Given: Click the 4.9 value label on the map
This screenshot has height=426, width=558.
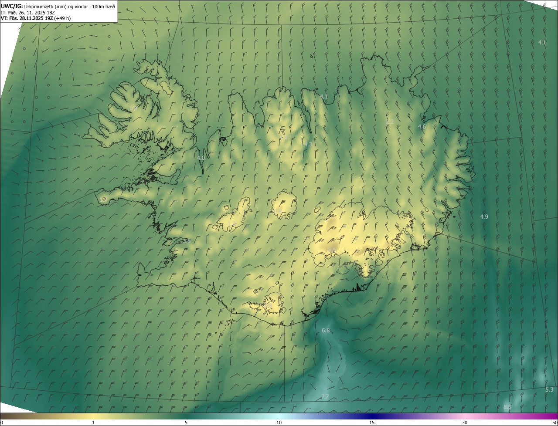Looking at the screenshot, I should pyautogui.click(x=484, y=216).
